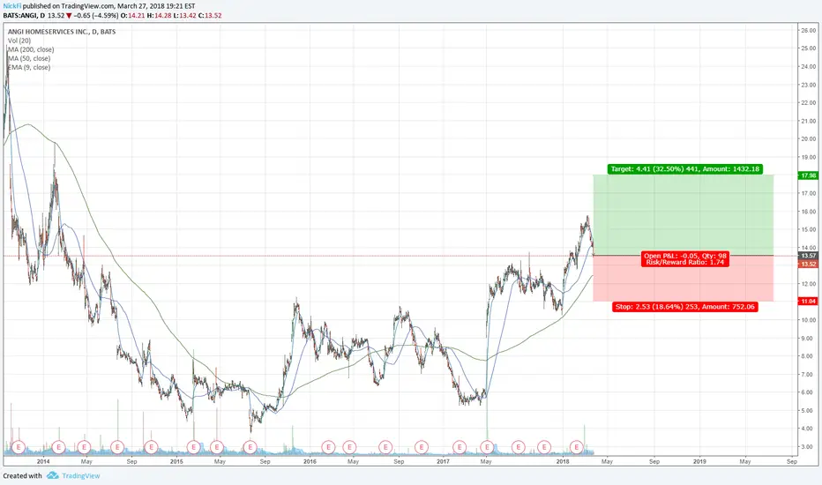Click the 2017 date axis label
Viewport: 822px width, 485px height.
443,461
